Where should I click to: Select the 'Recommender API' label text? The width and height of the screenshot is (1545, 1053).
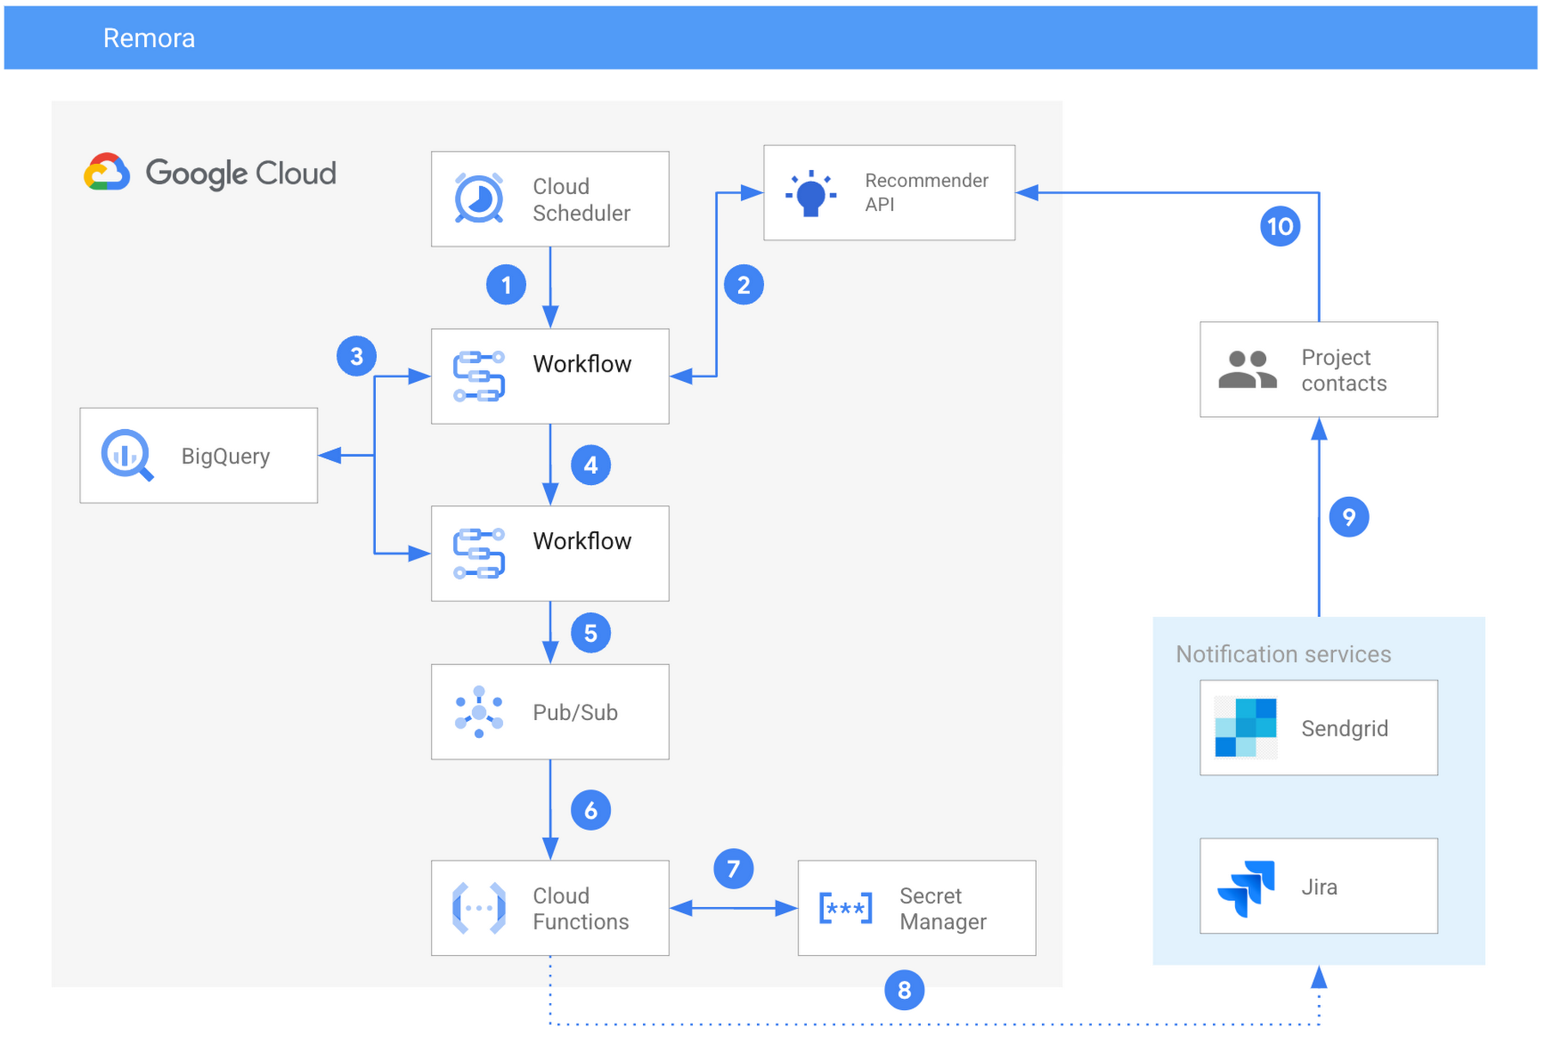coord(926,192)
